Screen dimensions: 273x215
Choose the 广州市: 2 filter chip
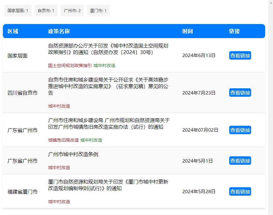72,11
